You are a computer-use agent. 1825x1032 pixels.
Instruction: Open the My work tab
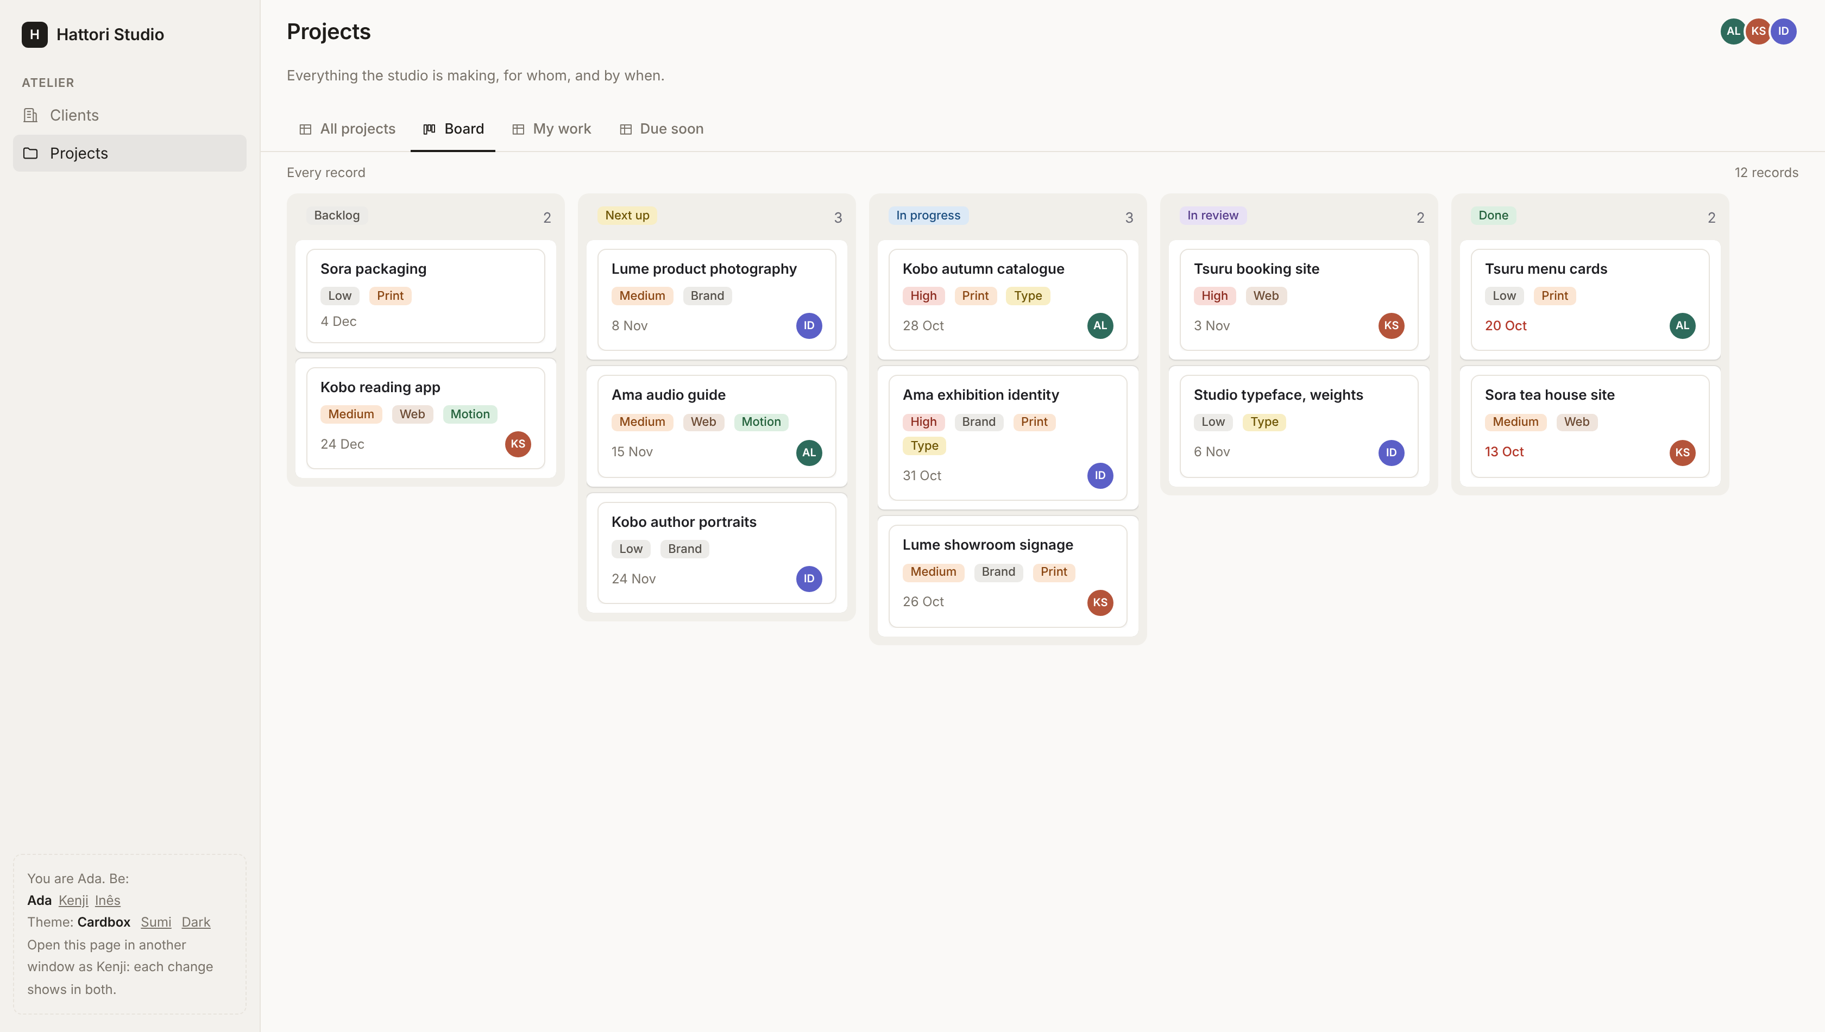point(551,129)
